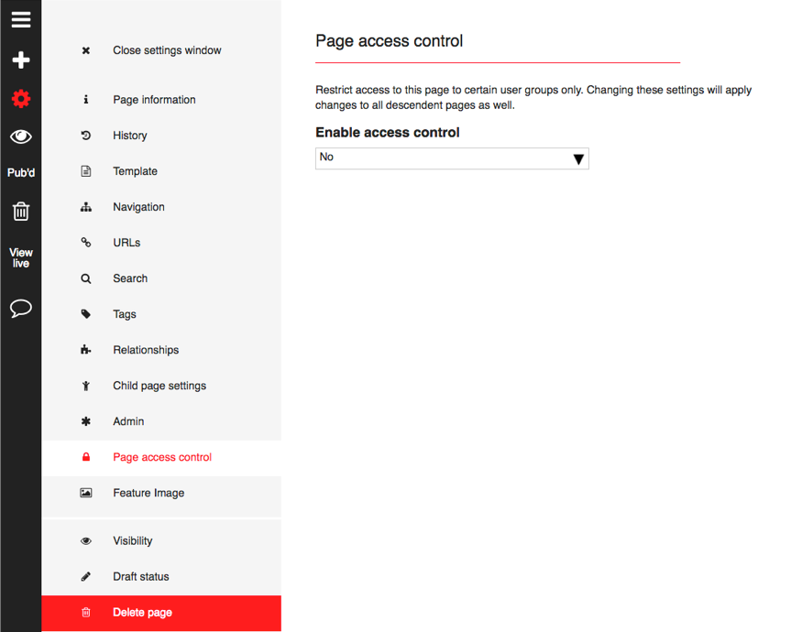Image resolution: width=802 pixels, height=632 pixels.
Task: Click the Tags label icon
Action: pyautogui.click(x=86, y=314)
